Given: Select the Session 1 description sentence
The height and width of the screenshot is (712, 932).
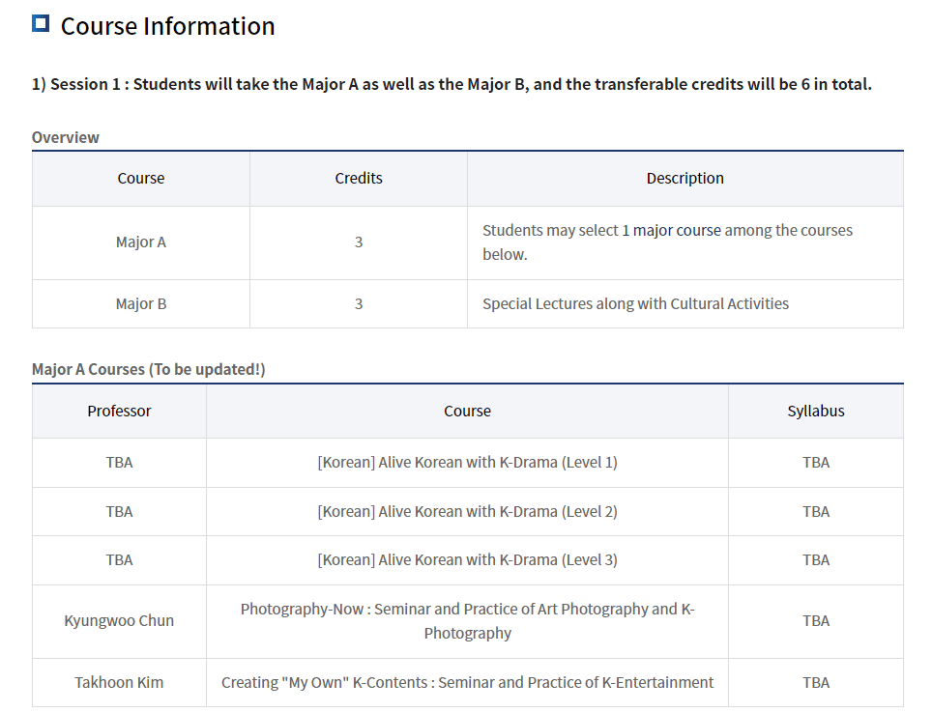Looking at the screenshot, I should pos(451,84).
